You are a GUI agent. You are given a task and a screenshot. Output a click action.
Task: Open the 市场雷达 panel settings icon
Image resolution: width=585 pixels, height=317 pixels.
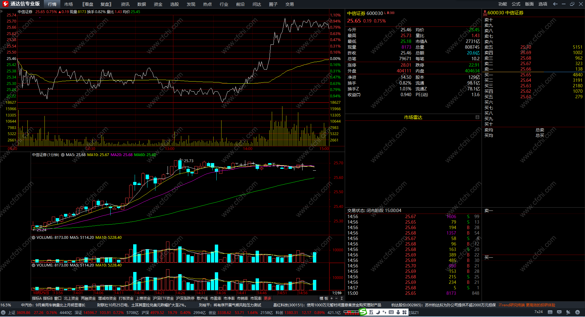[x=477, y=117]
